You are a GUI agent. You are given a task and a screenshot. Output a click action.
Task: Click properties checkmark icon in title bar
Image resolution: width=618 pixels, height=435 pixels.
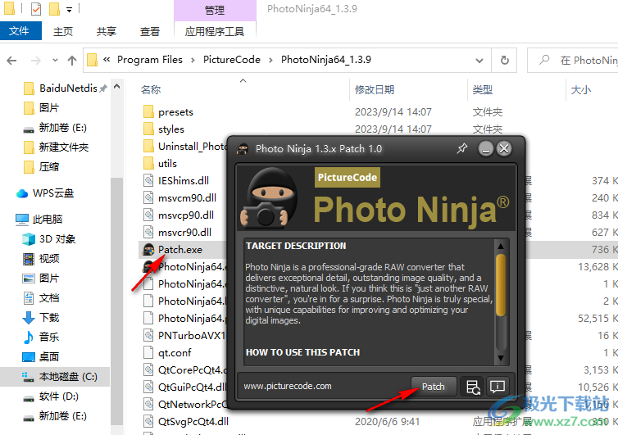pos(36,8)
